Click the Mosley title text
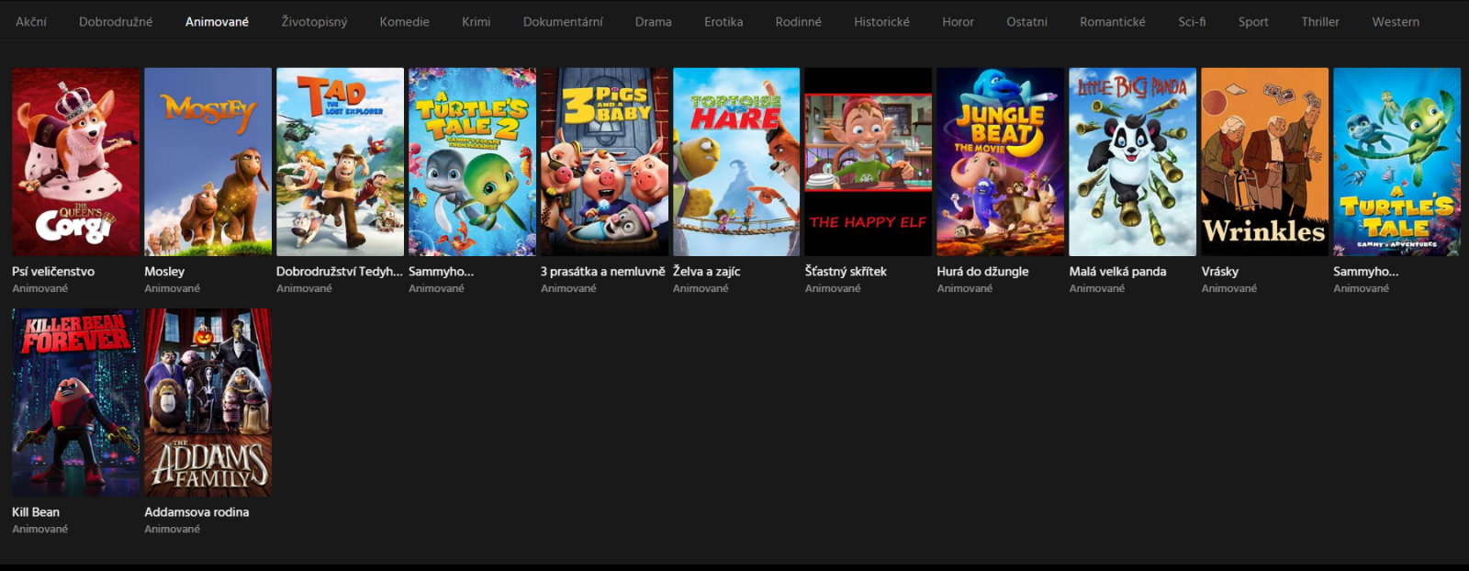1469x571 pixels. [164, 272]
